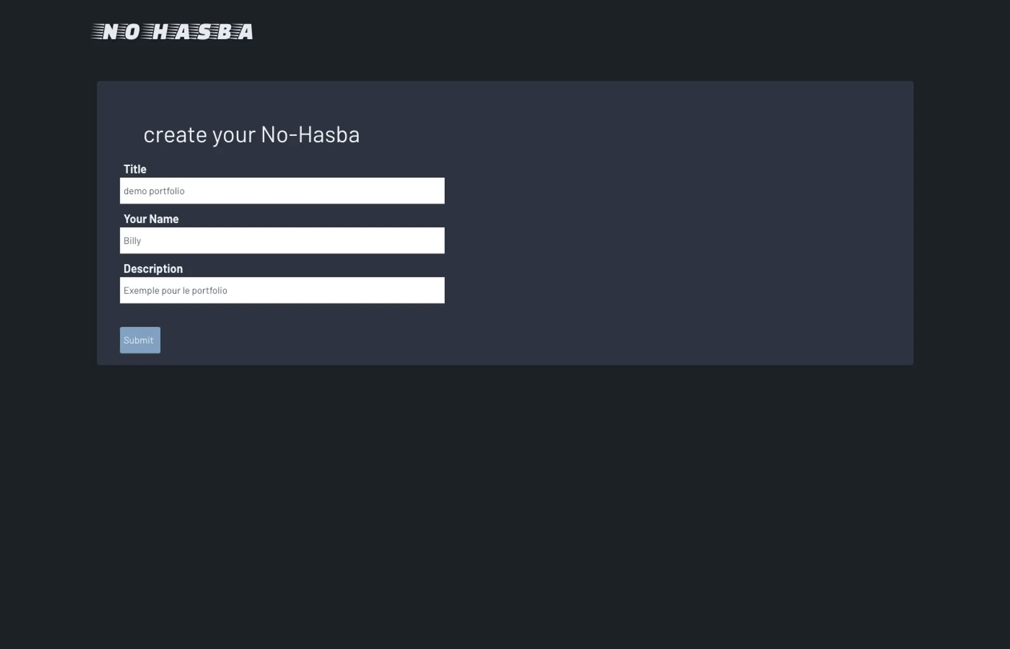Click the right end of Description input
1010x649 pixels.
point(433,290)
